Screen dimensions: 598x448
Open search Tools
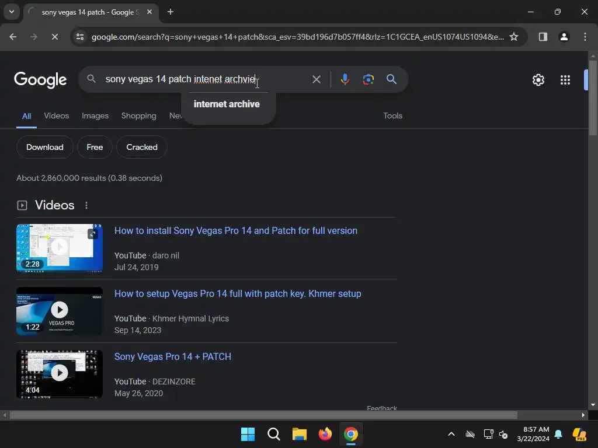(392, 116)
